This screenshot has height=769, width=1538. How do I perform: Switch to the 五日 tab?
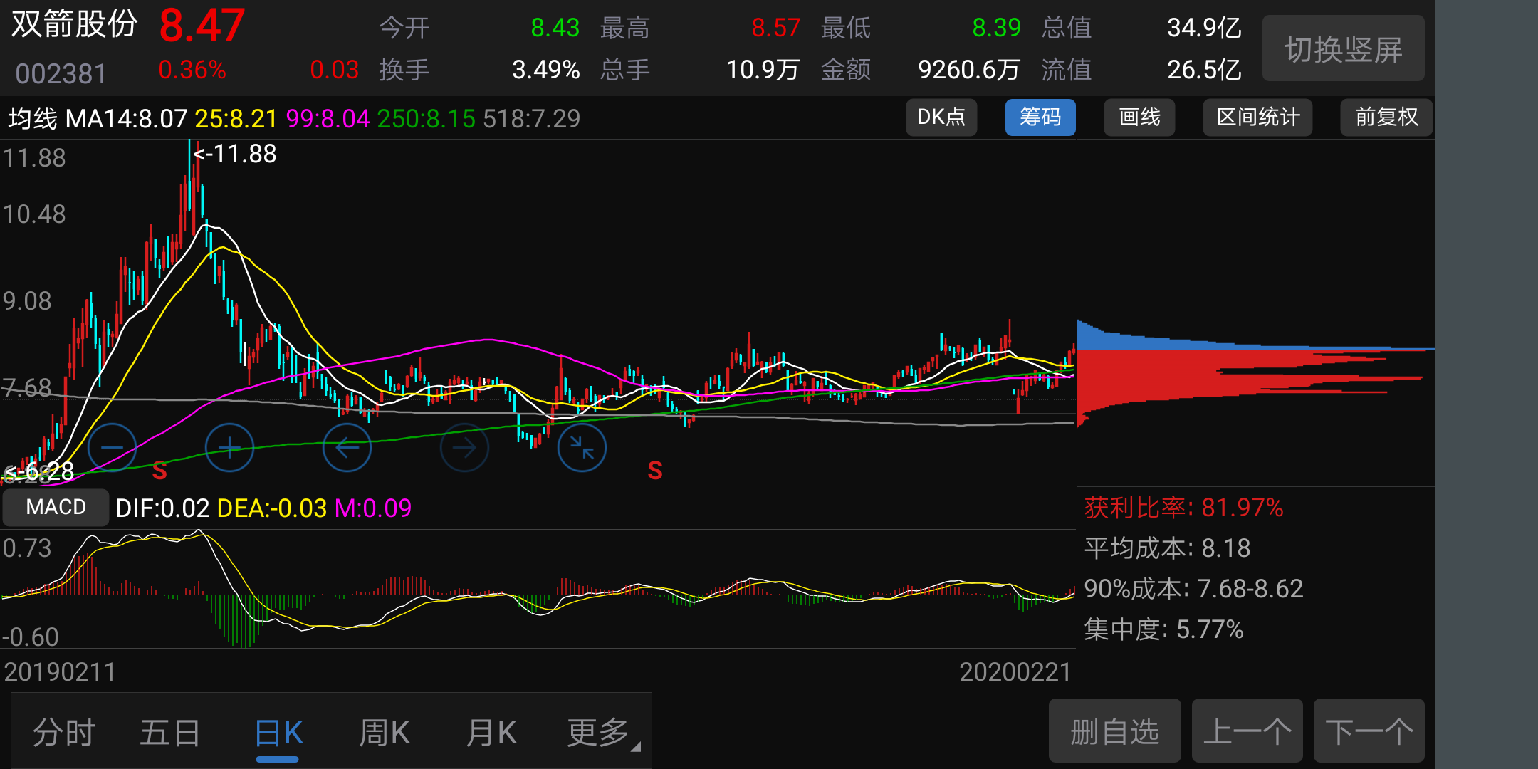[170, 732]
